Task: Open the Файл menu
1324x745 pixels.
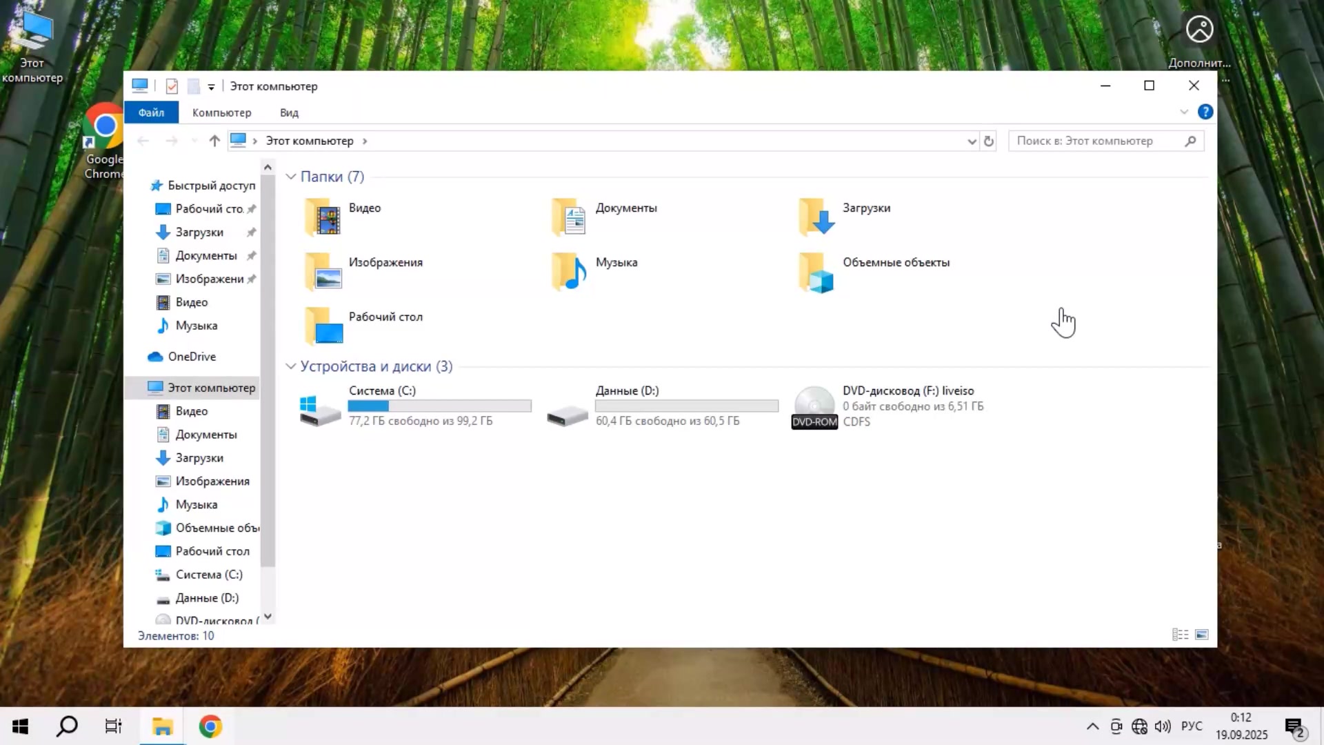Action: (x=151, y=112)
